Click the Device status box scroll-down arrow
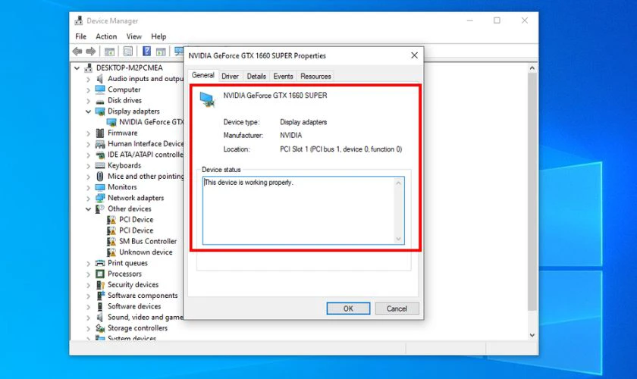Screen dimensions: 637x379 (x=399, y=239)
